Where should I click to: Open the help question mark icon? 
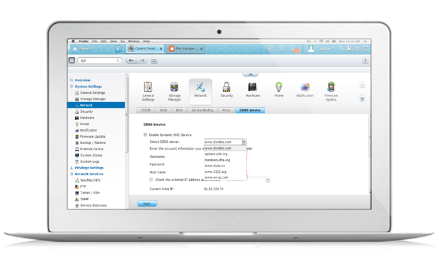click(x=365, y=61)
